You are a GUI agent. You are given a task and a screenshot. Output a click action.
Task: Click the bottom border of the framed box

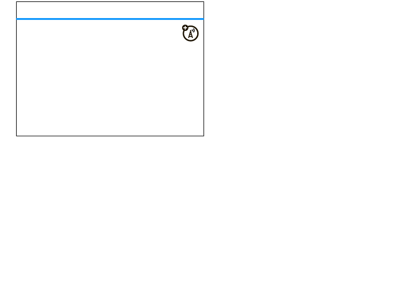click(110, 136)
